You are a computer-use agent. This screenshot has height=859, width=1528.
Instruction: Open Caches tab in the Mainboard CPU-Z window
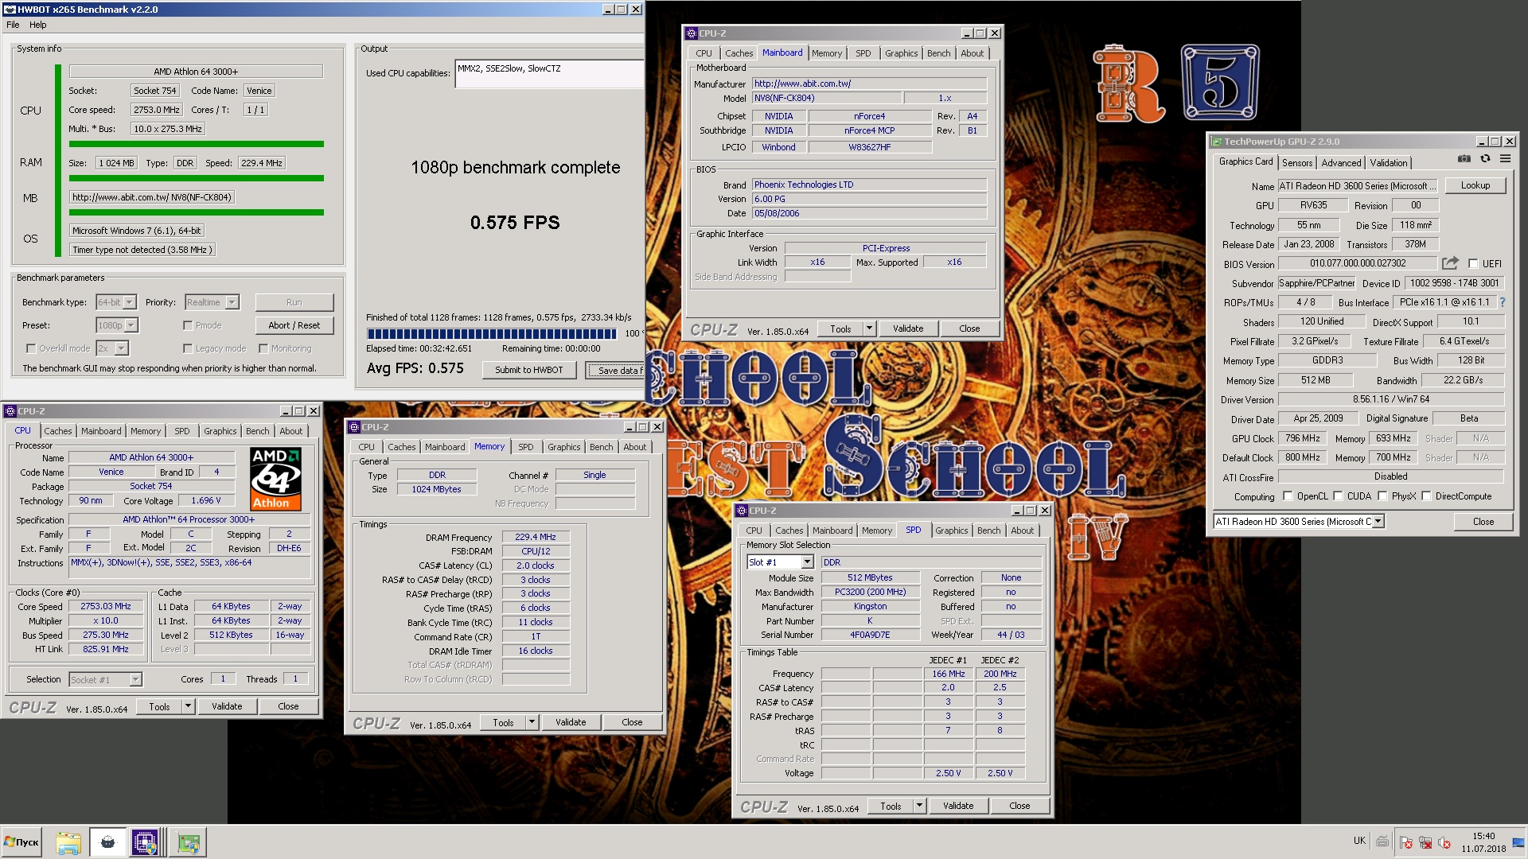[x=739, y=53]
